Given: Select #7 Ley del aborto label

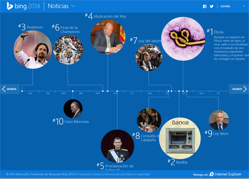Looking at the screenshot, I should (x=146, y=41).
